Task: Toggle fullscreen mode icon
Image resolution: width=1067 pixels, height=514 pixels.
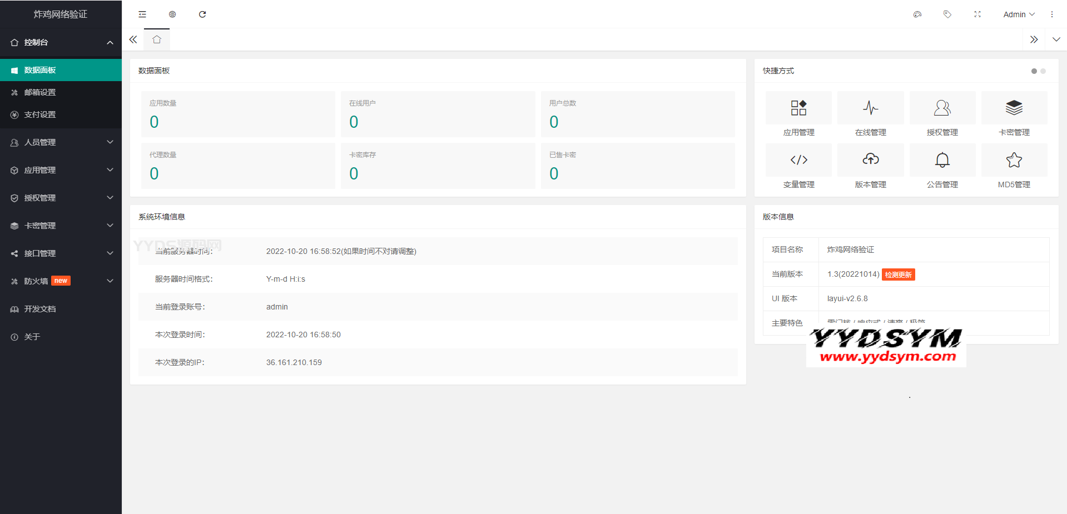Action: pos(977,14)
